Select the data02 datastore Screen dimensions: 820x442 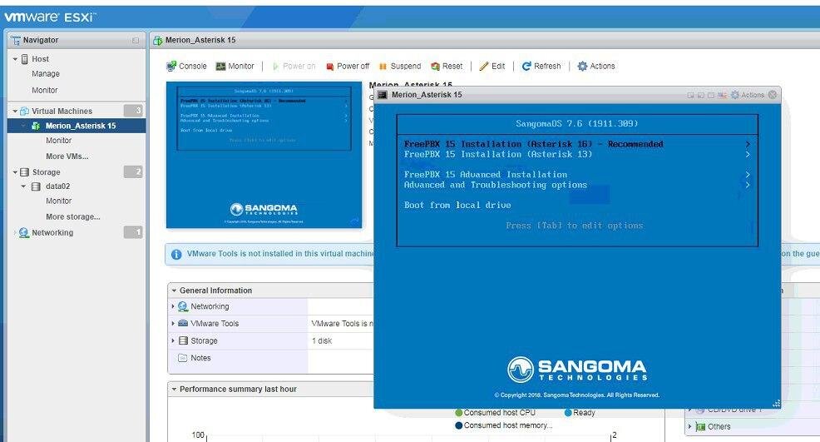(57, 186)
